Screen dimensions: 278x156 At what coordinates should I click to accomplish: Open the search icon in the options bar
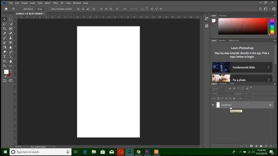point(260,9)
